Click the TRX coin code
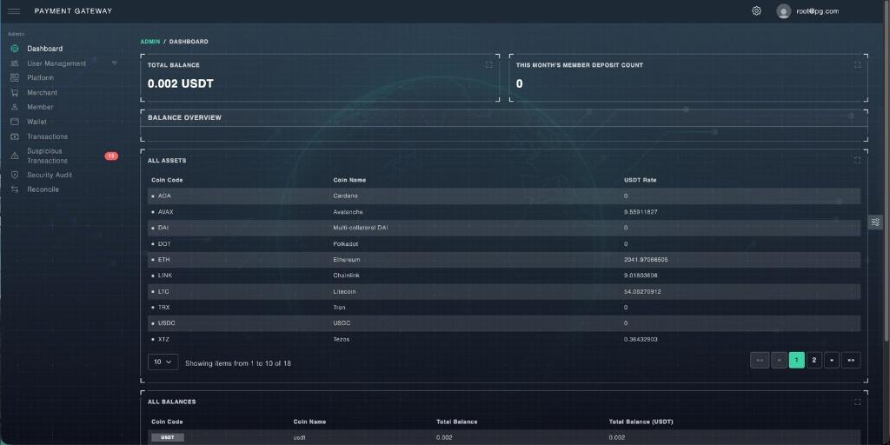The height and width of the screenshot is (445, 890). (x=163, y=308)
